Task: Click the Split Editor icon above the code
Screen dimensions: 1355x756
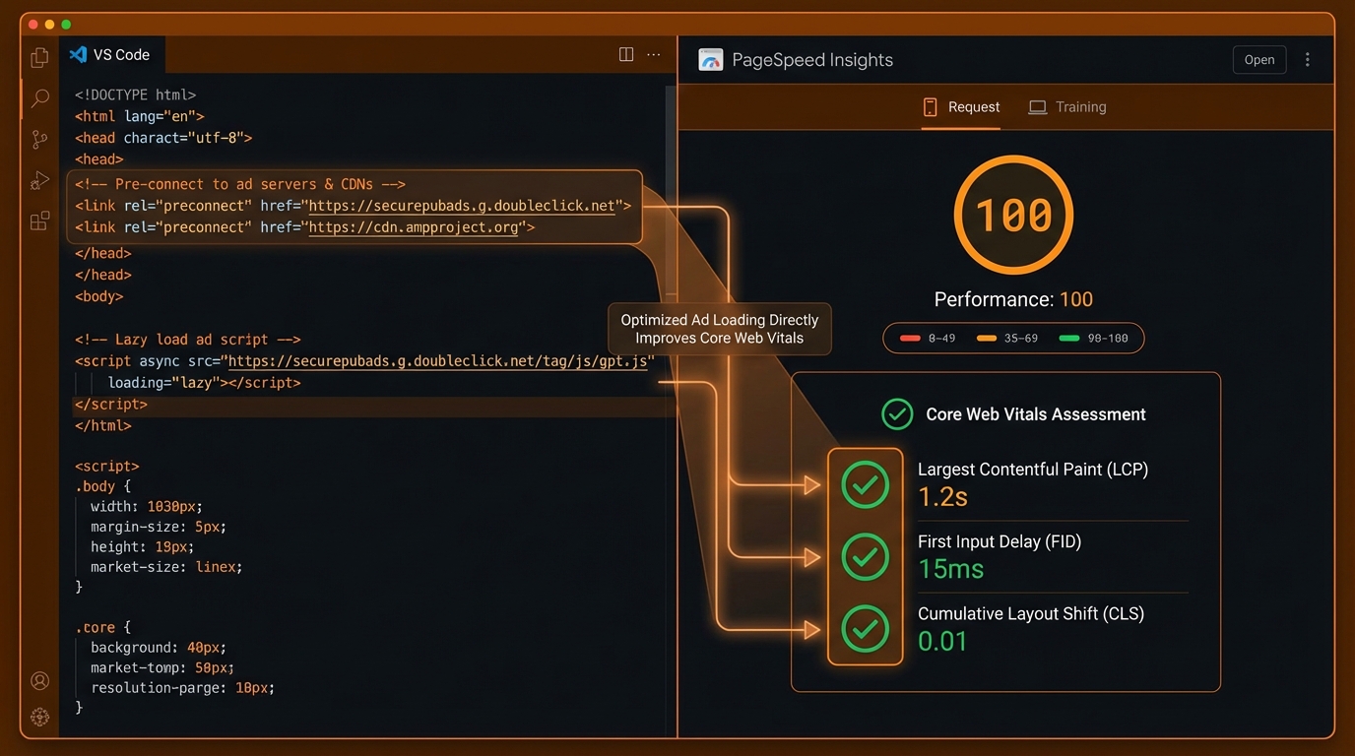Action: point(626,55)
